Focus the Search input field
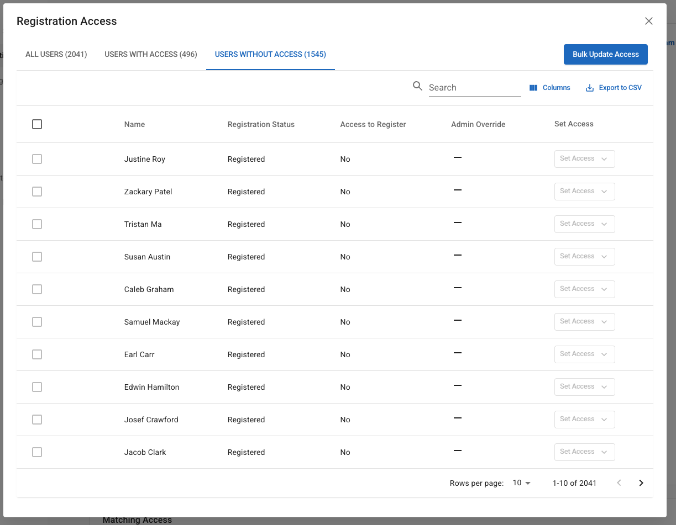Image resolution: width=676 pixels, height=525 pixels. click(474, 87)
